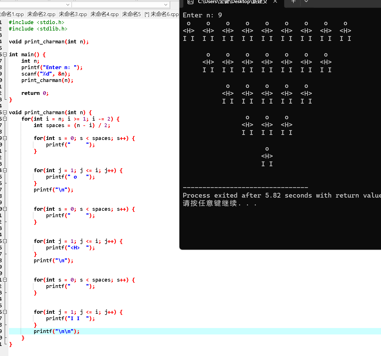
Task: Switch to the 未命名2.cpp editor tab
Action: 41,14
